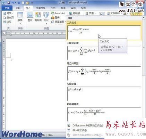Viewport: 146px width, 139px height.
Task: Click the 插图 group label in ribbon
Action: click(x=46, y=28)
